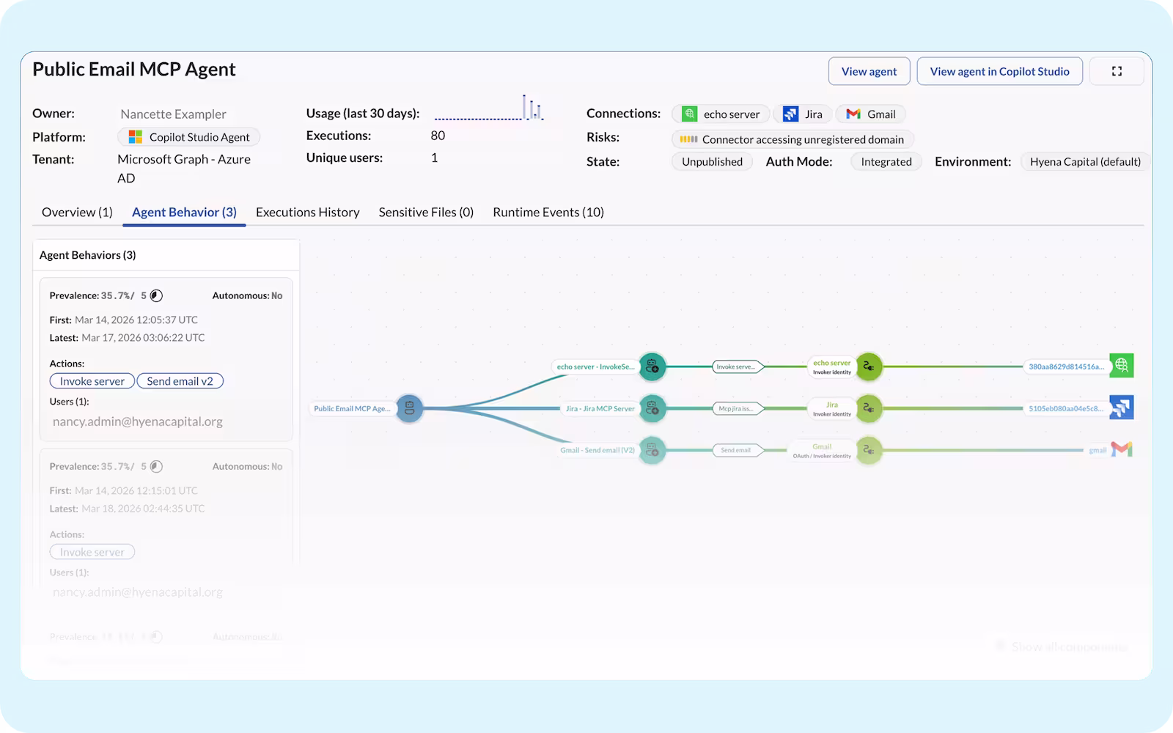Open the Gmail connection icon
Image resolution: width=1173 pixels, height=733 pixels.
click(x=853, y=114)
